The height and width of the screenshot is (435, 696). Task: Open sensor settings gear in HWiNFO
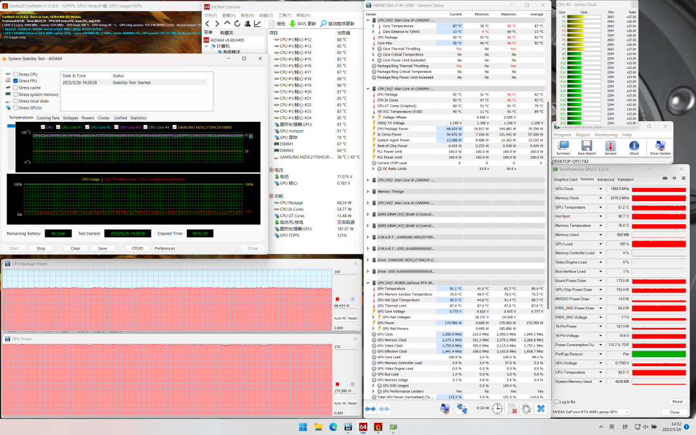click(x=527, y=409)
